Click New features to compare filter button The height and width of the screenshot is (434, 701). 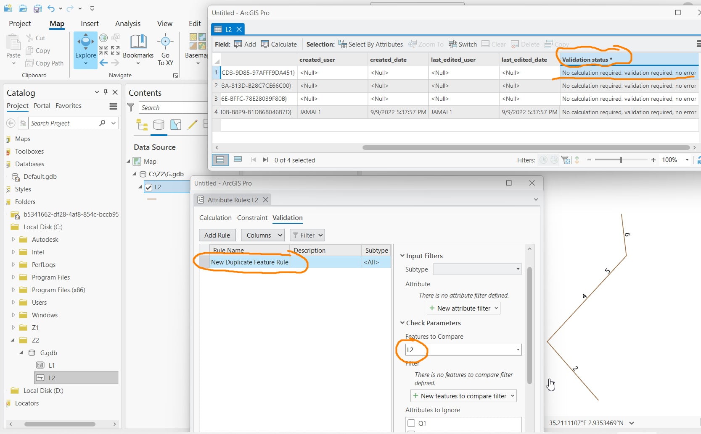[463, 396]
